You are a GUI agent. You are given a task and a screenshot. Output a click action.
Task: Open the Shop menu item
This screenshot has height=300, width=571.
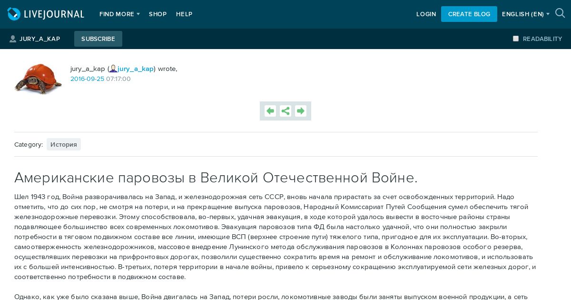(158, 14)
